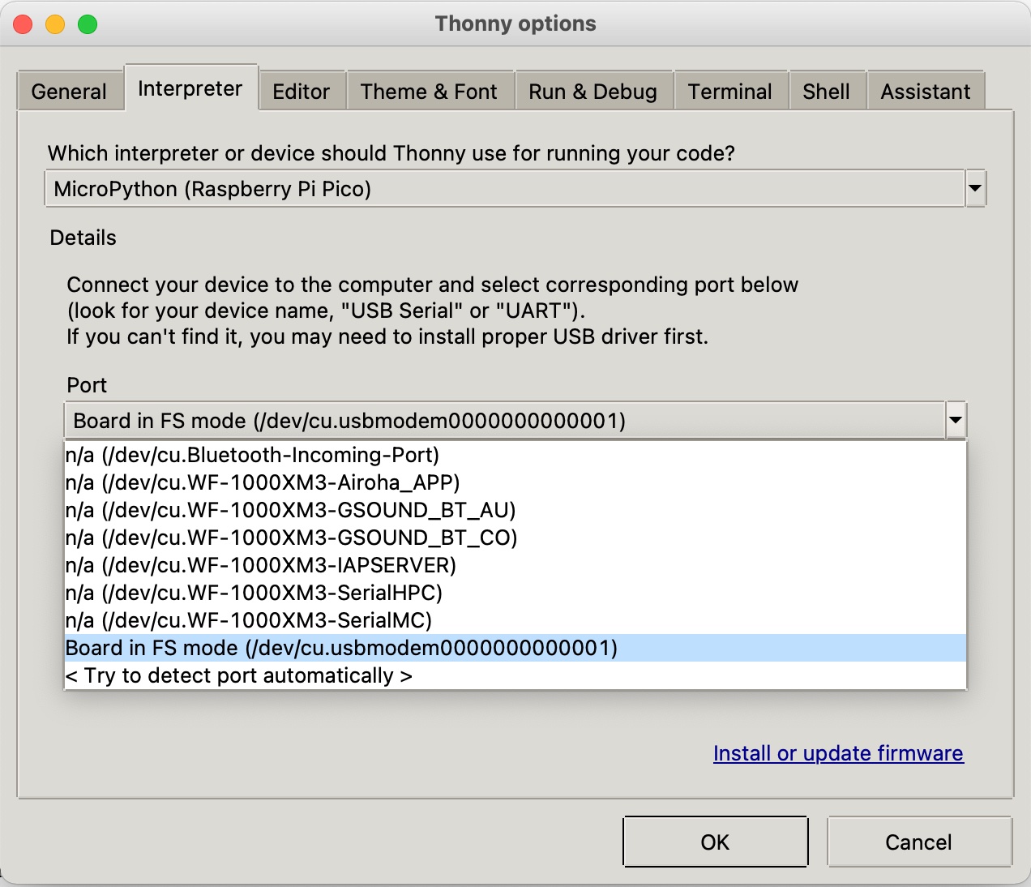Collapse the Port dropdown arrow
Viewport: 1031px width, 887px height.
coord(956,421)
